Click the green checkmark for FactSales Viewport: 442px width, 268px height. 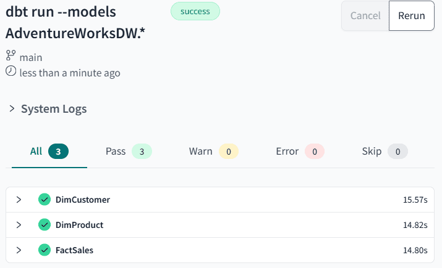(x=44, y=250)
